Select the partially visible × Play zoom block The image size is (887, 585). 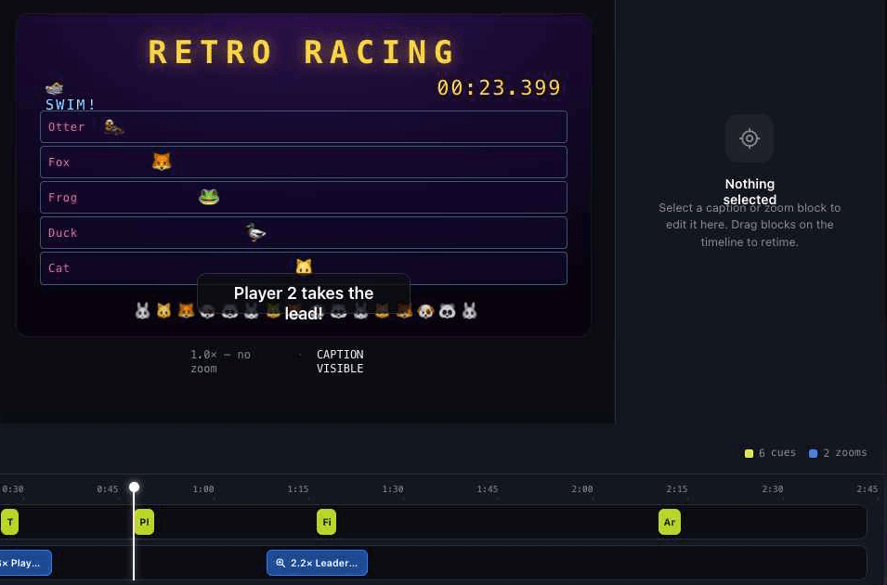tap(25, 563)
